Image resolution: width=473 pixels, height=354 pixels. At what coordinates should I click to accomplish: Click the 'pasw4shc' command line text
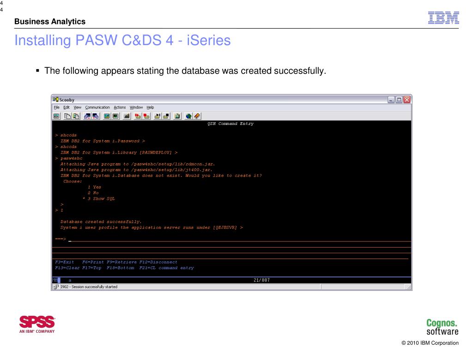click(x=71, y=159)
